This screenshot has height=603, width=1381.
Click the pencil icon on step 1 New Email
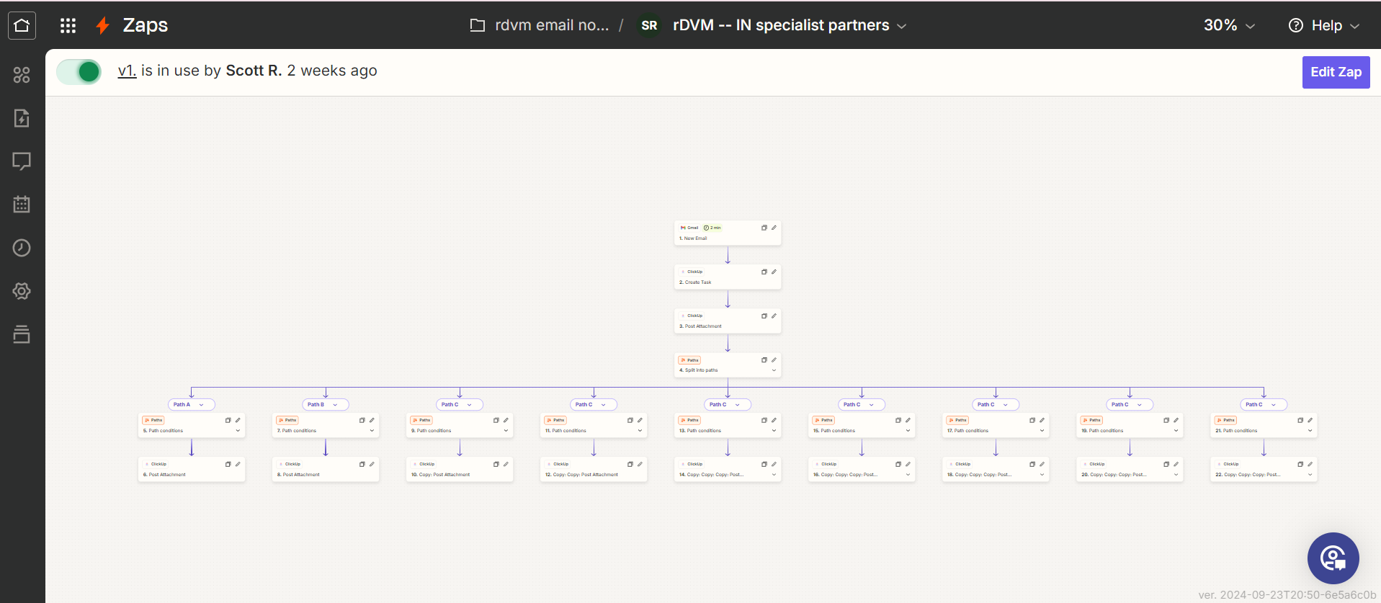coord(774,228)
